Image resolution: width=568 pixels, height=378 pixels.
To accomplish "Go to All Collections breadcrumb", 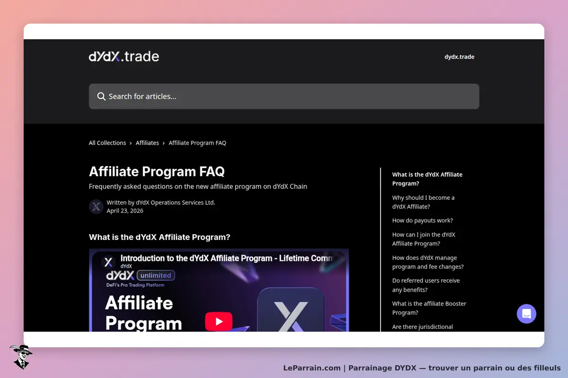I will 107,143.
